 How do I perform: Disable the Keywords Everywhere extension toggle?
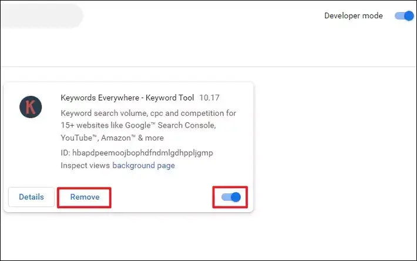(x=231, y=197)
